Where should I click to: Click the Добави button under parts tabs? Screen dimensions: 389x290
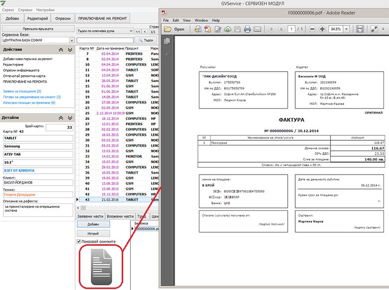click(93, 224)
